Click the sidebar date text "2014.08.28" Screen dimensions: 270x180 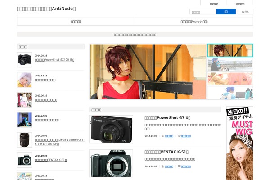(x=41, y=56)
